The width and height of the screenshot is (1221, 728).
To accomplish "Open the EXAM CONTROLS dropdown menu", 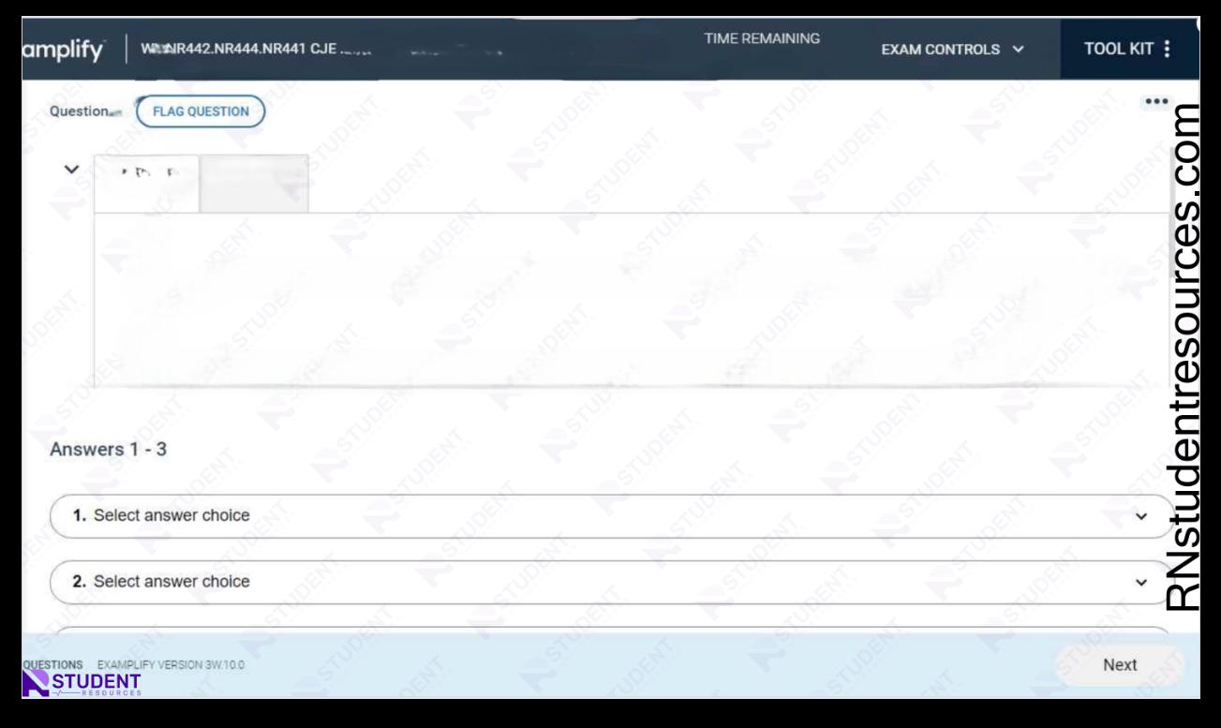I will pyautogui.click(x=953, y=49).
